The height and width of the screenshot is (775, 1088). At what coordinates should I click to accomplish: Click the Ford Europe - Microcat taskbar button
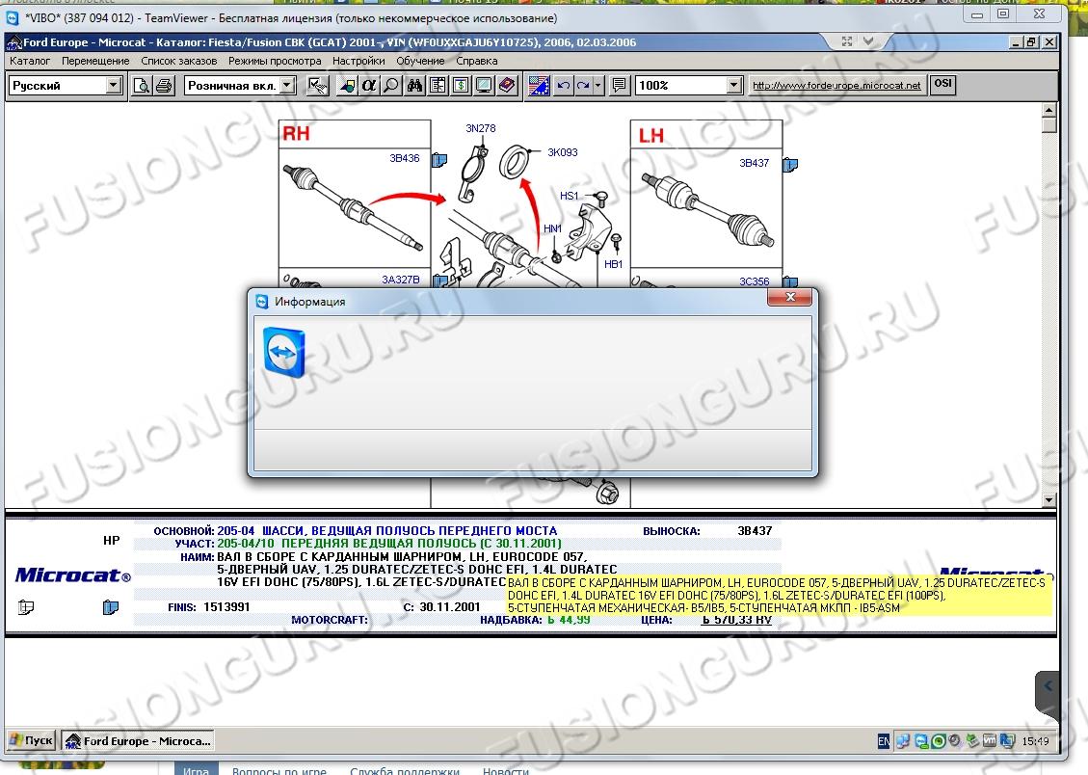point(138,741)
